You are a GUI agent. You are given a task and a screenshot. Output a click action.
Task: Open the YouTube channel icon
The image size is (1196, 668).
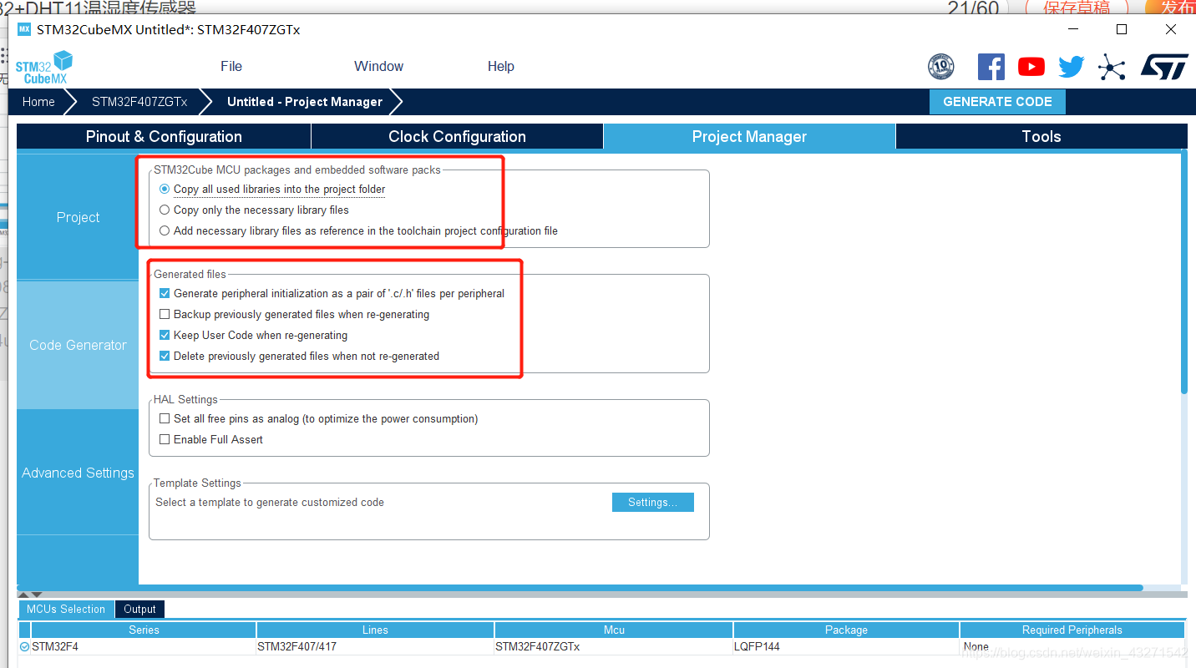pos(1031,67)
